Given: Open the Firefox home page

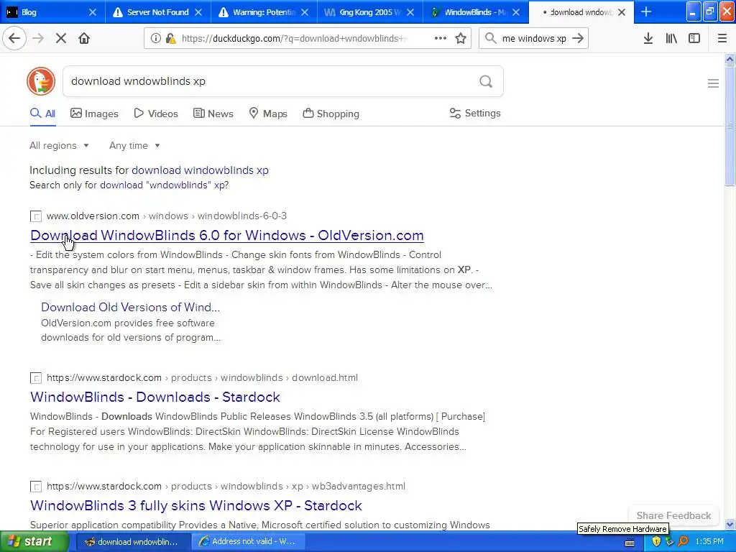Looking at the screenshot, I should [84, 39].
